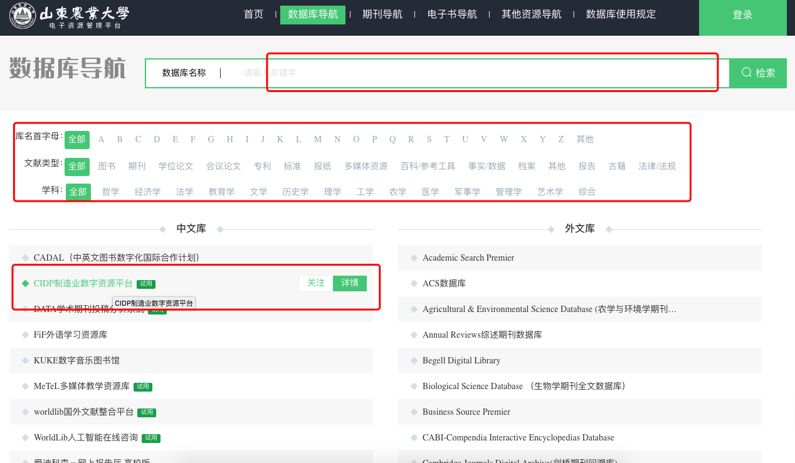Click the magnifier search 检索 button

coord(757,73)
